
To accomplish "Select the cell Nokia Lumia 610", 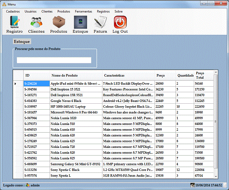I will coord(76,129).
